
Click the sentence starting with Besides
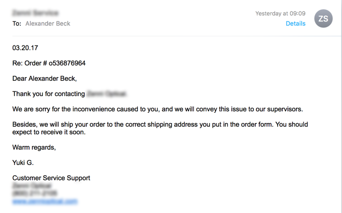pyautogui.click(x=160, y=125)
